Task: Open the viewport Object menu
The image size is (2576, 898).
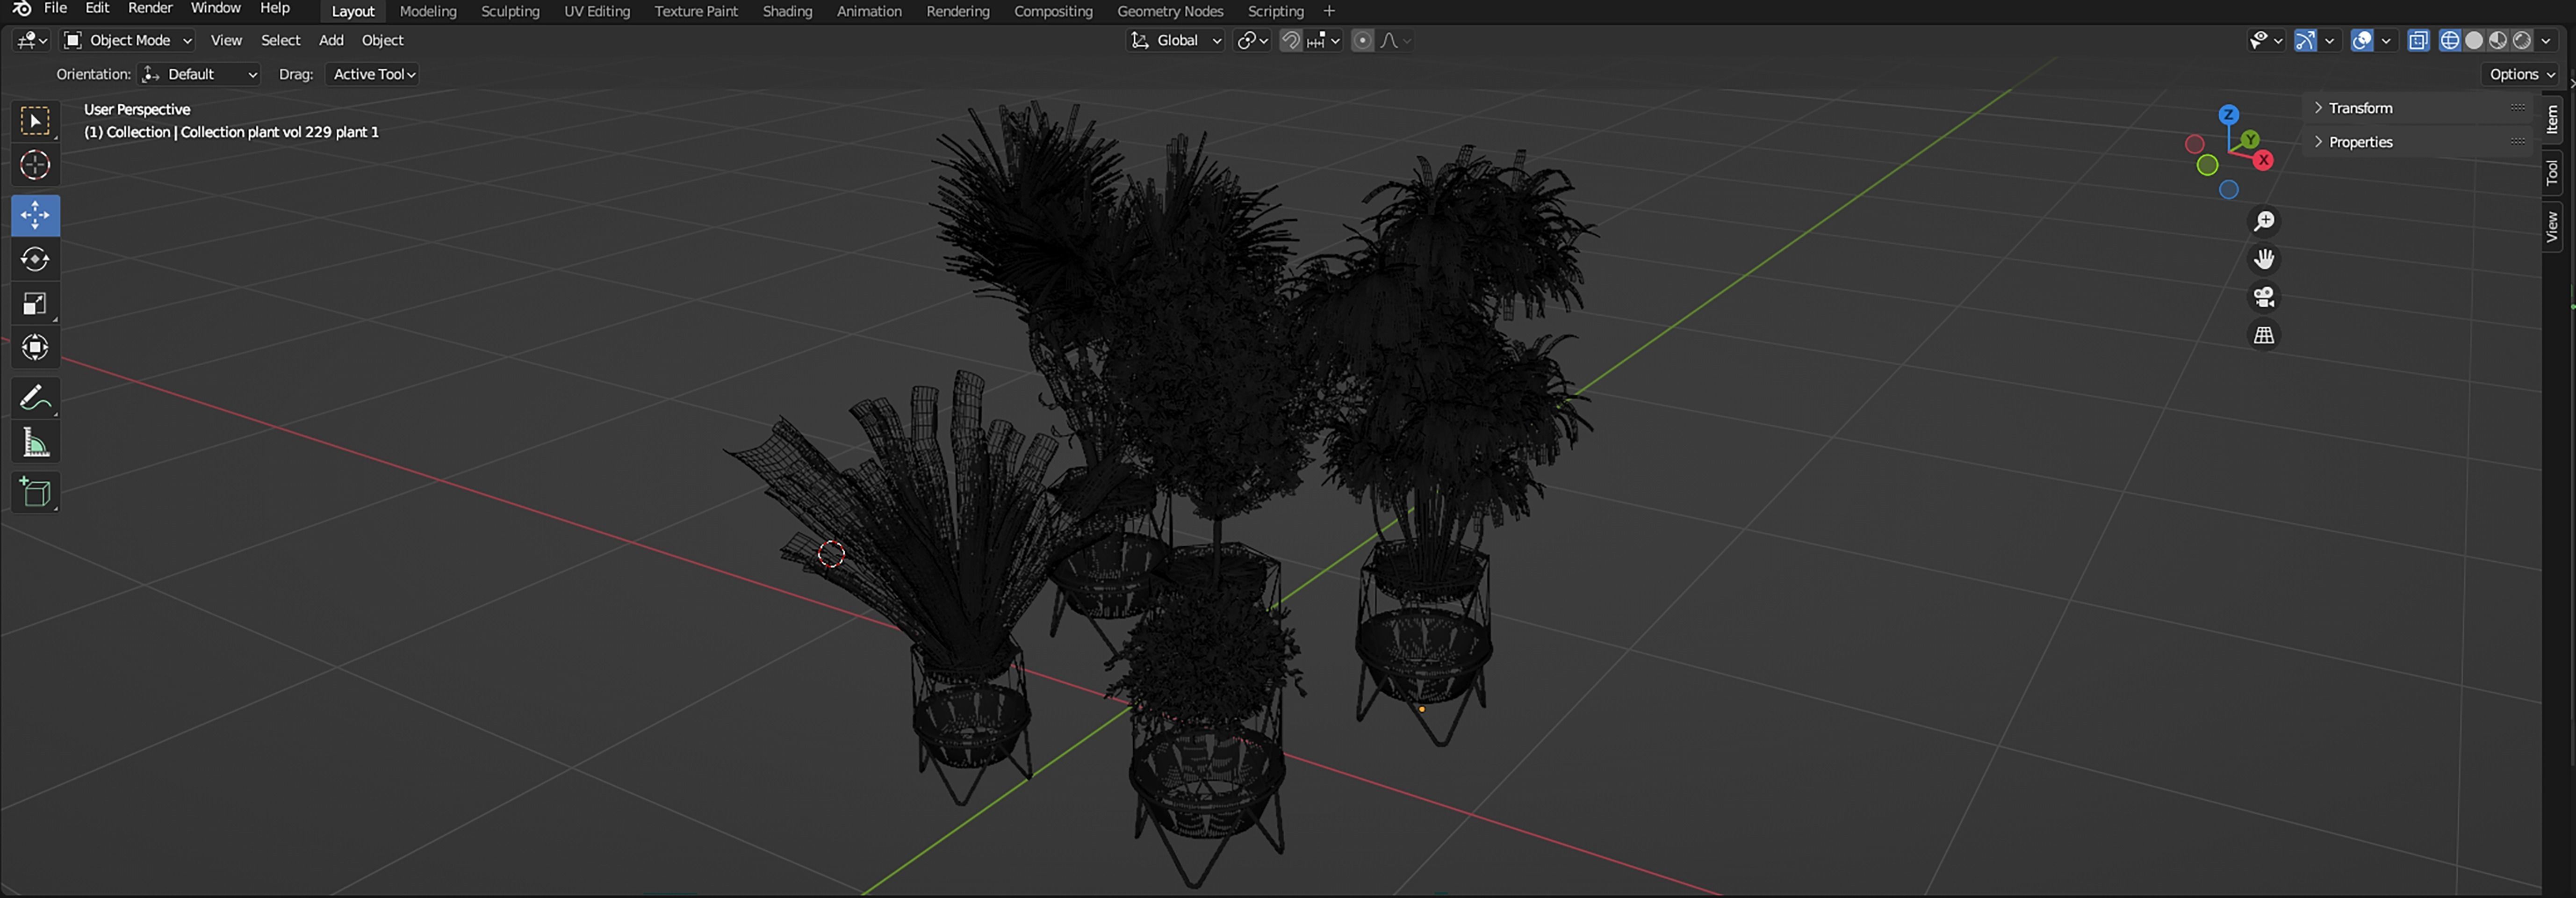Action: coord(382,40)
